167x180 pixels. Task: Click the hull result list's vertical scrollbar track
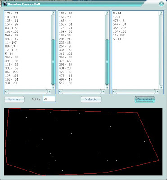pyautogui.click(x=161, y=50)
